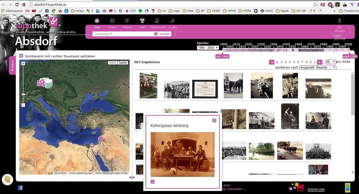Click the browser reload button

[17, 4]
